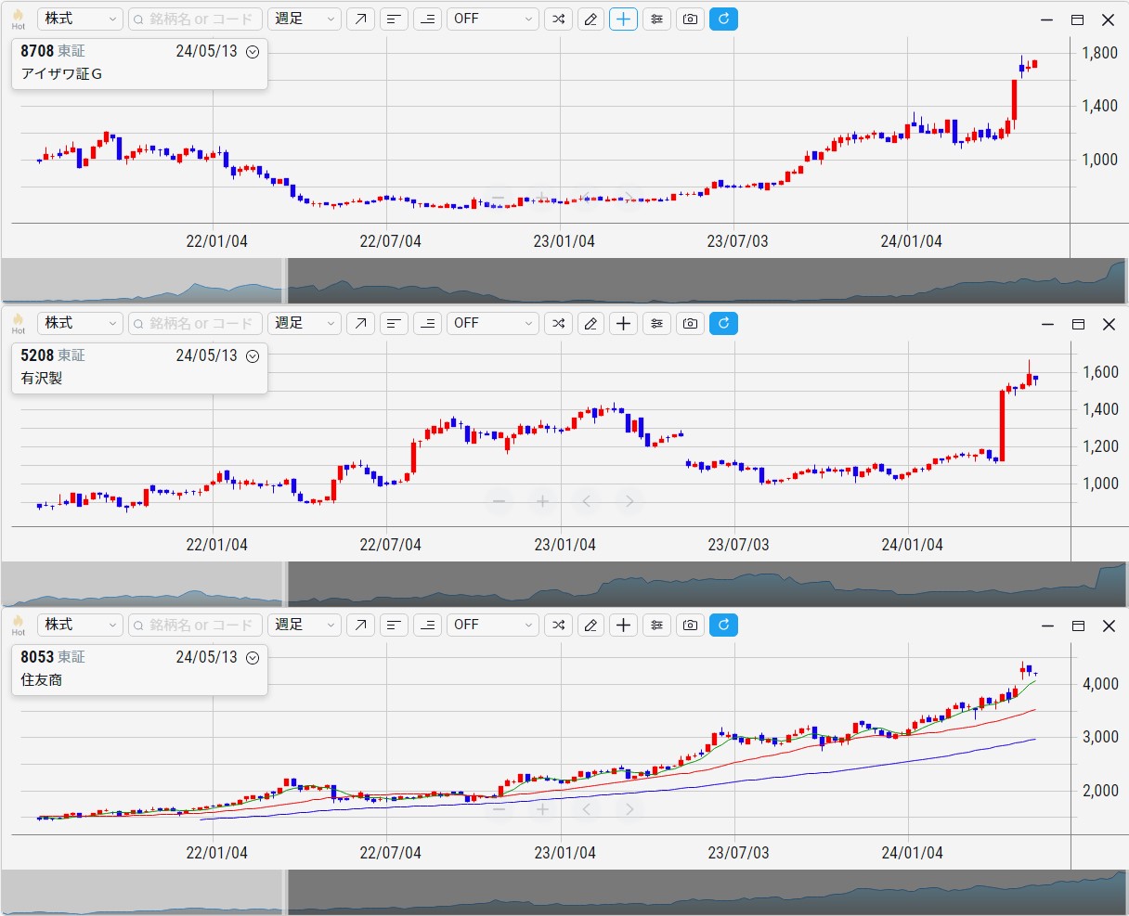Toggle the crosshair plus button in the 有沢製 panel
The width and height of the screenshot is (1129, 916).
pos(623,323)
